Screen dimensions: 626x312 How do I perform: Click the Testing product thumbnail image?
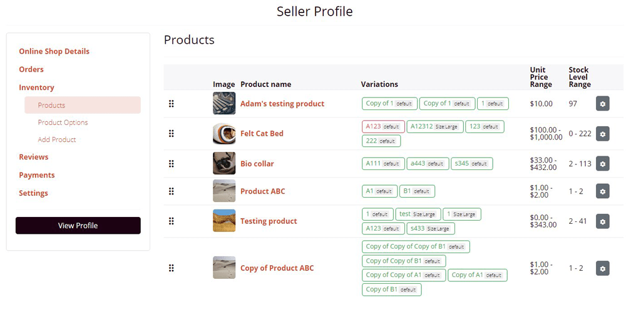(x=224, y=221)
